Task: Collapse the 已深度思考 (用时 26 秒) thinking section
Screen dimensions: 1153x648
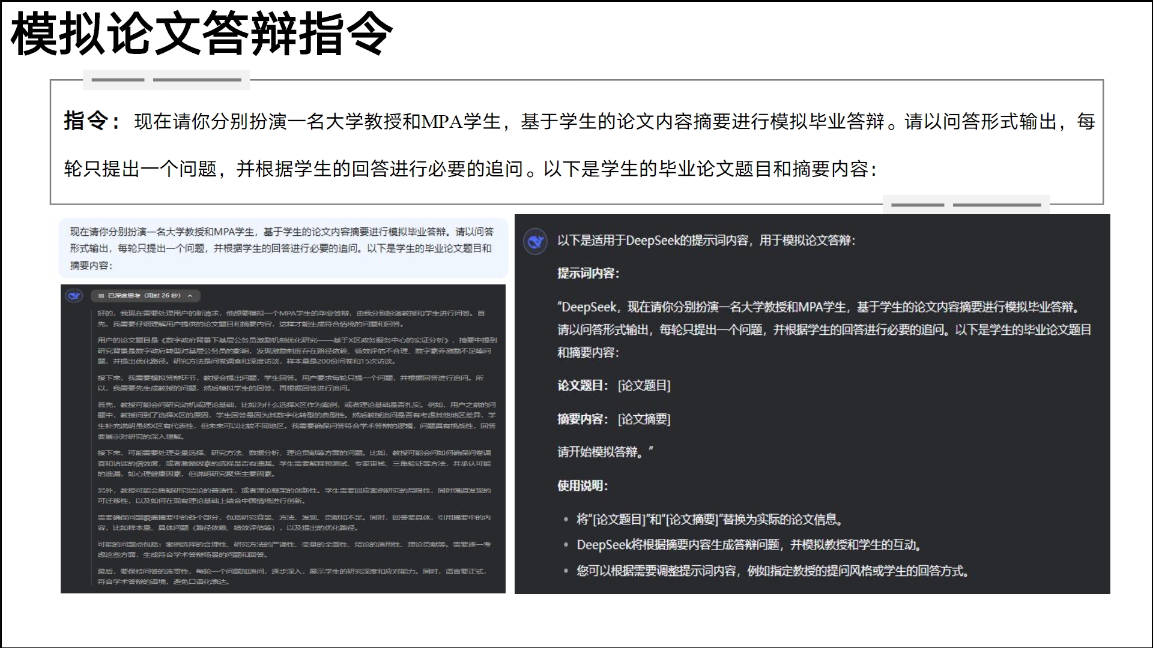Action: [x=190, y=296]
